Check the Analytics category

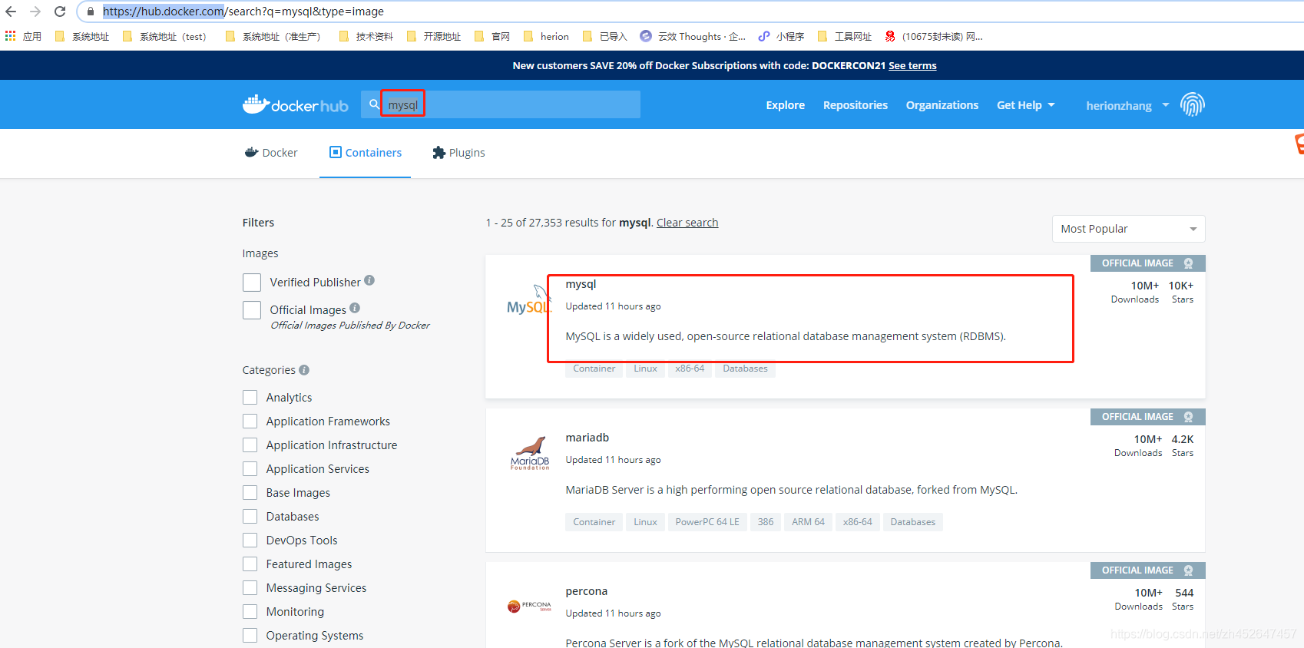point(250,398)
